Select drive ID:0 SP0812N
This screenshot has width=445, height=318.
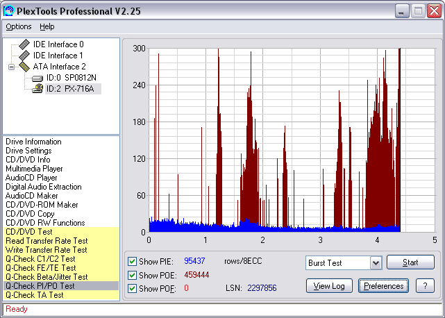pos(72,78)
